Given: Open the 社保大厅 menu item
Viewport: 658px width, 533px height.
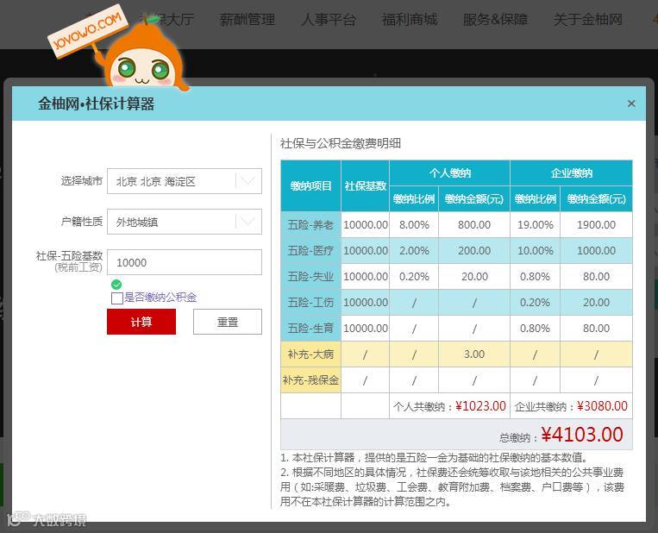Looking at the screenshot, I should point(166,20).
